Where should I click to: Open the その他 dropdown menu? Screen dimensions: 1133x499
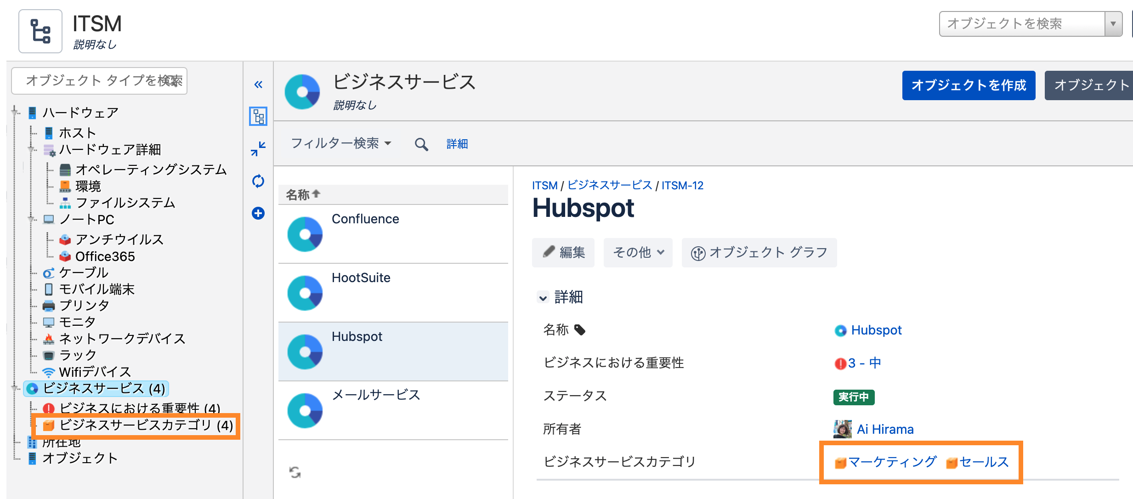pyautogui.click(x=638, y=252)
